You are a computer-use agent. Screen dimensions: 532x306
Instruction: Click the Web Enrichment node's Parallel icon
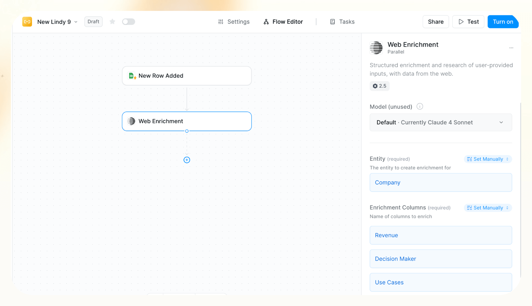131,121
